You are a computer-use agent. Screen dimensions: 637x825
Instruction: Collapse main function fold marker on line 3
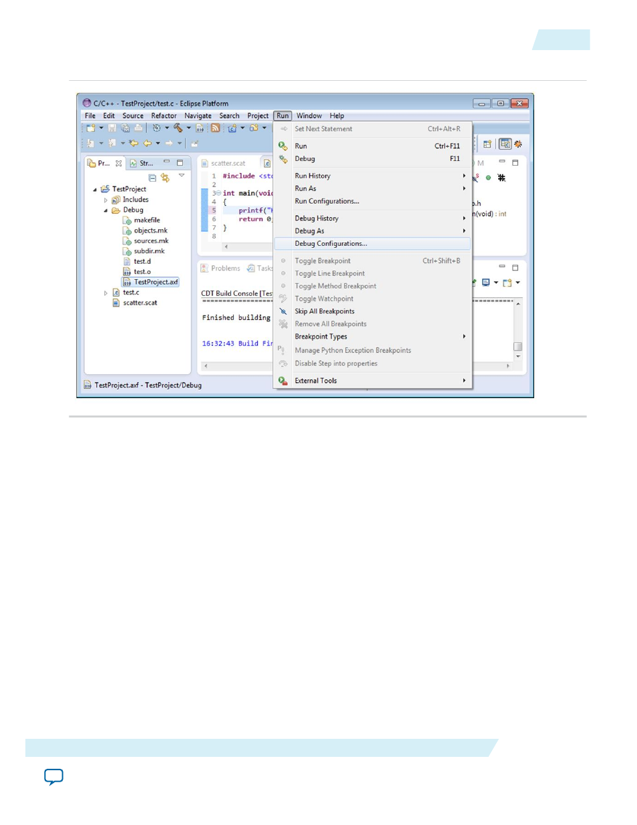pyautogui.click(x=218, y=193)
